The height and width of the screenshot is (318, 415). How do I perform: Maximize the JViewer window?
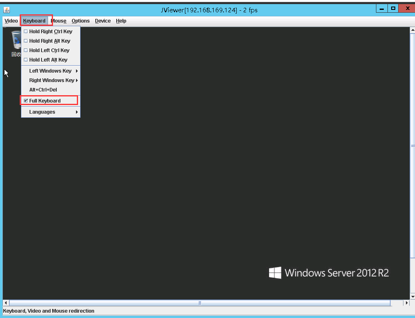coord(393,9)
